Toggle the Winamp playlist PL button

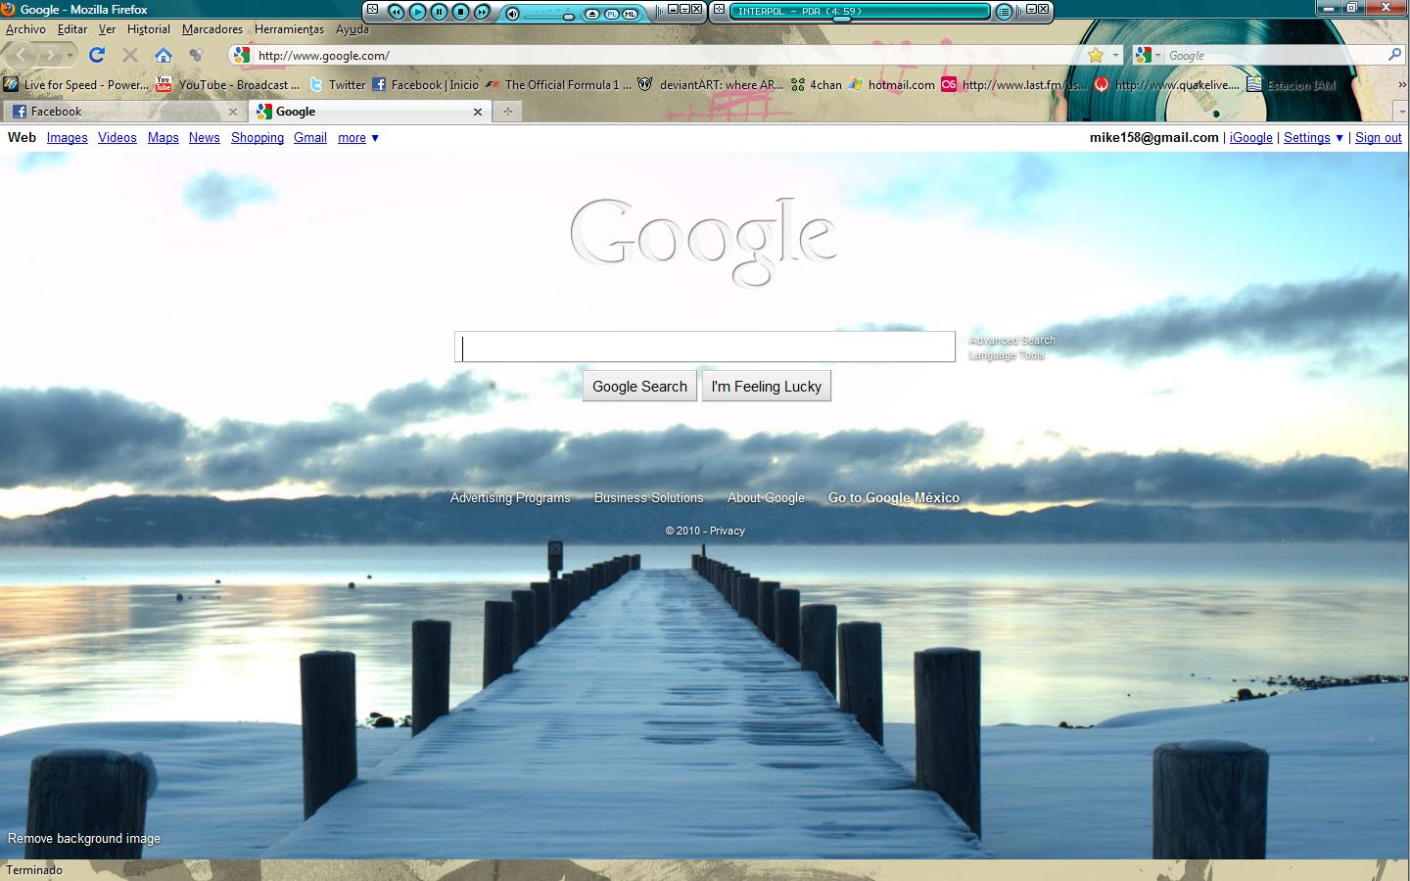[x=613, y=14]
